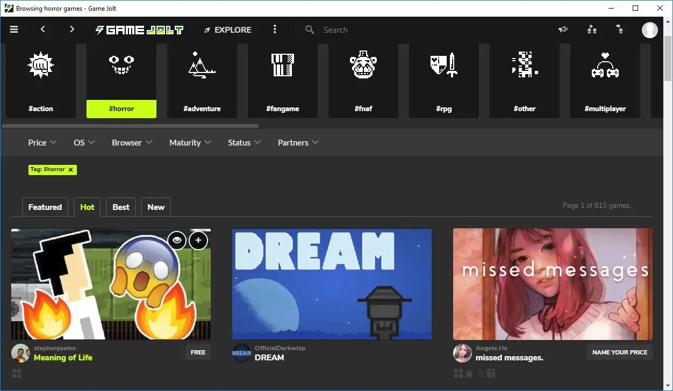This screenshot has width=673, height=391.
Task: Open the hamburger sidebar menu
Action: click(x=14, y=30)
